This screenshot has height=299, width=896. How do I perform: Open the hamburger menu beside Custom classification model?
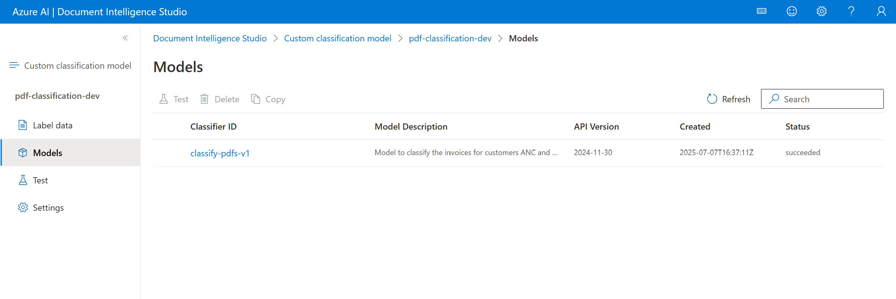[x=14, y=65]
